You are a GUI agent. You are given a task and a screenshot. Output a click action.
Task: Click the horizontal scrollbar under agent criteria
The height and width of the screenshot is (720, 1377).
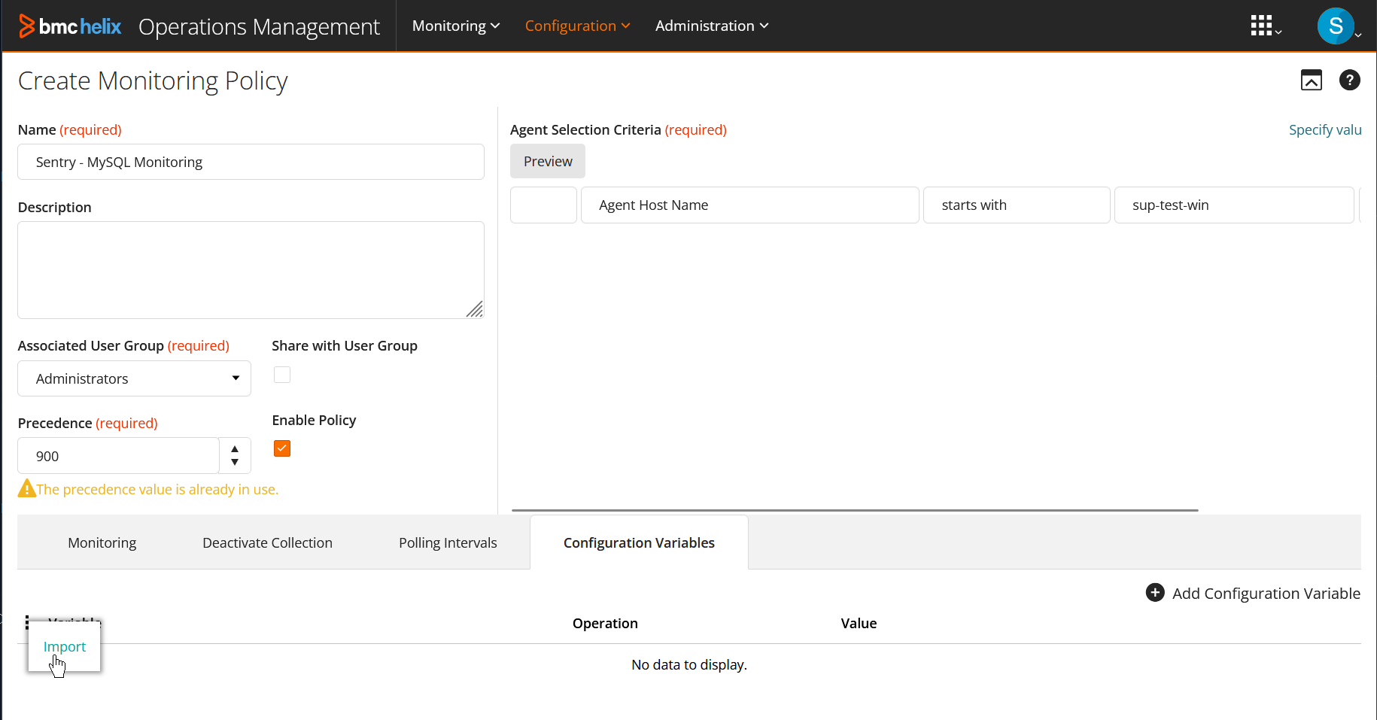854,509
